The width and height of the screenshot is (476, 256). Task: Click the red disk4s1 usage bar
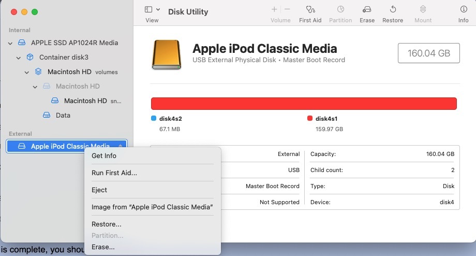tap(304, 104)
